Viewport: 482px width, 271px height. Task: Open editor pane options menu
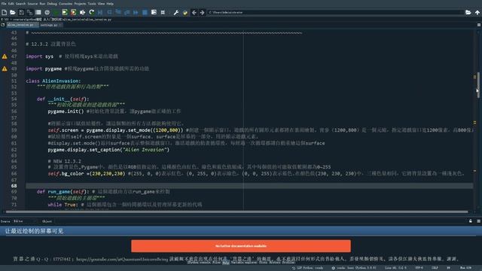tap(479, 25)
